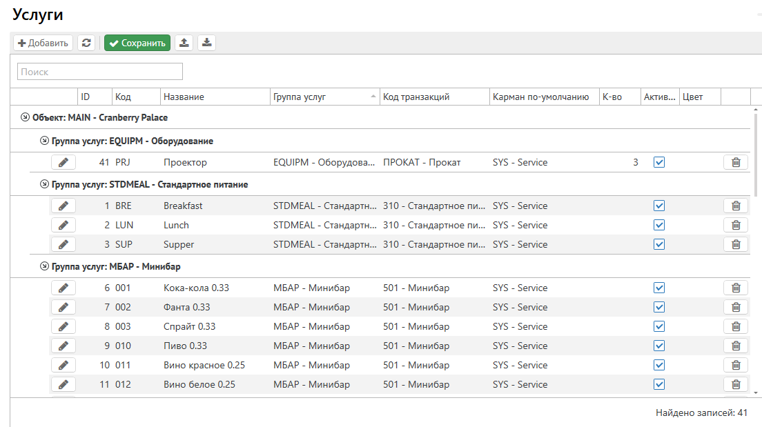Delete the Кока-кола 0.33 service
The height and width of the screenshot is (427, 762).
tap(735, 288)
